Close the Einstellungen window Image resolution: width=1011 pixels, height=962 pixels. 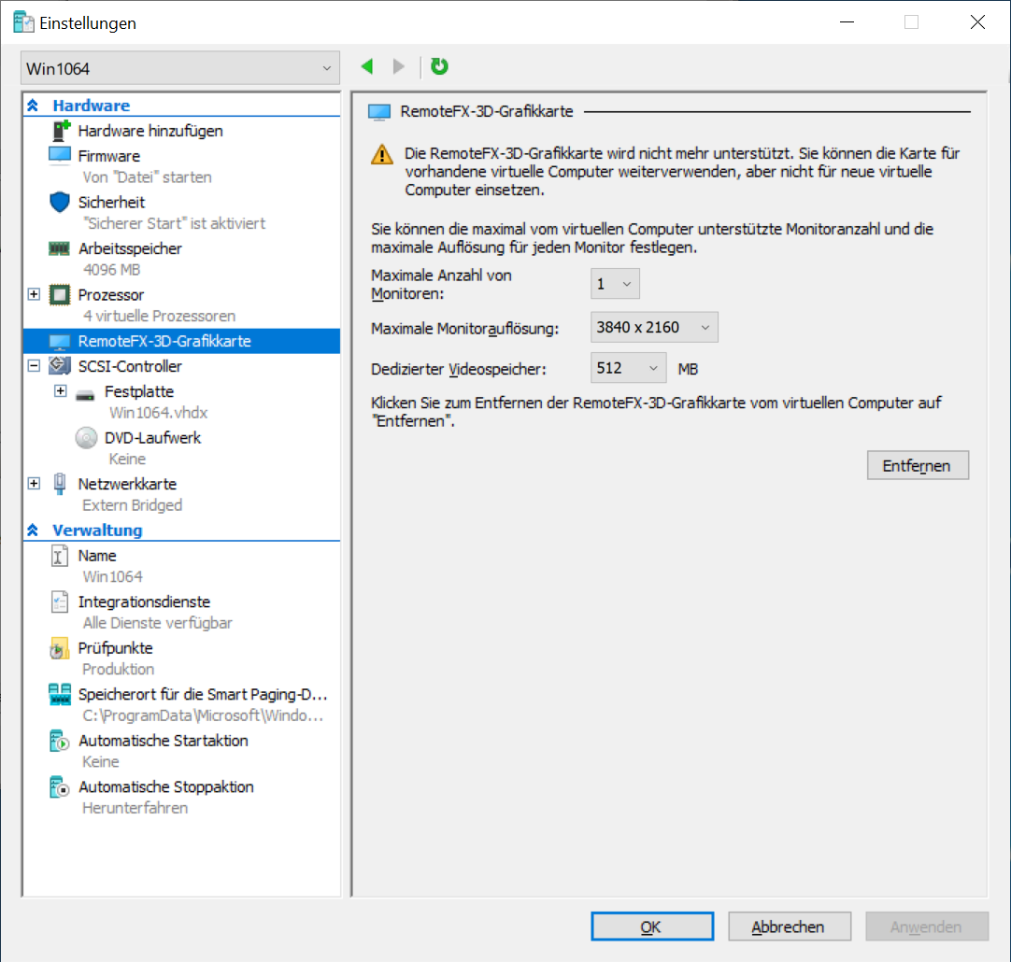977,21
